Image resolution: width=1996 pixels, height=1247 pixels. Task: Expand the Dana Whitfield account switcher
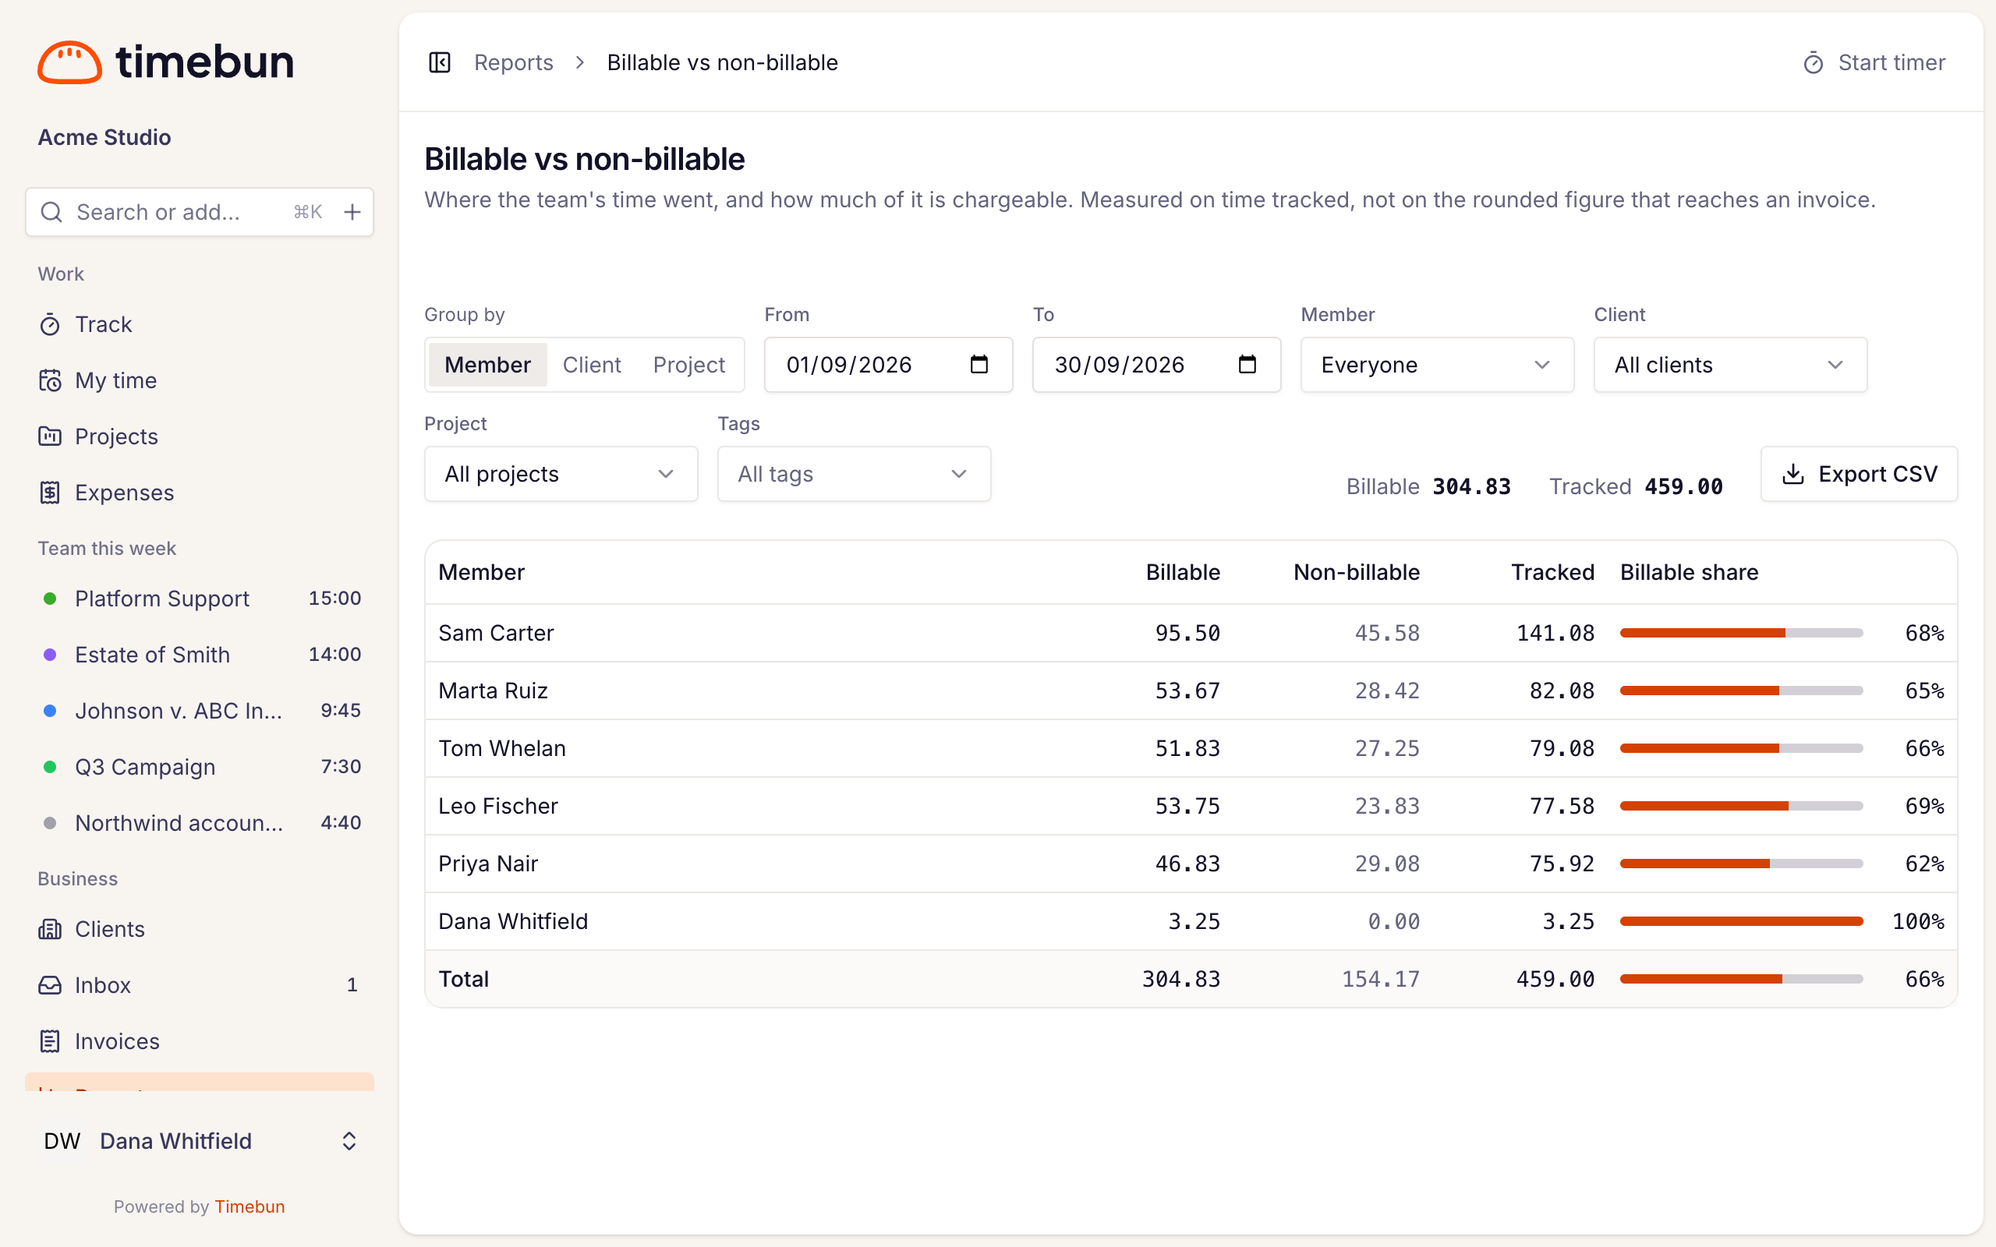[x=200, y=1142]
